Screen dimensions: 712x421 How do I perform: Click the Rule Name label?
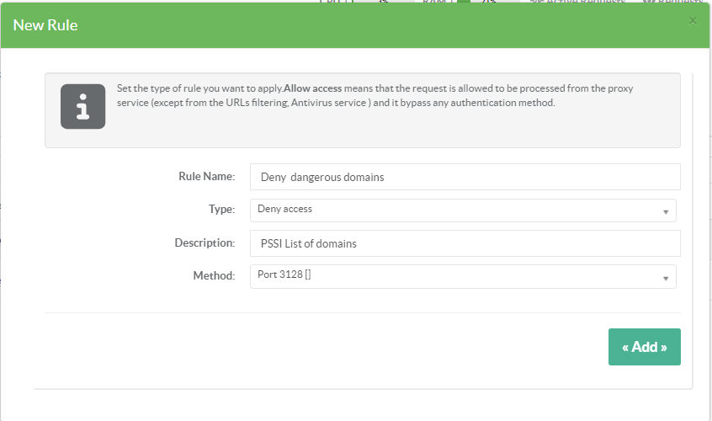tap(206, 176)
